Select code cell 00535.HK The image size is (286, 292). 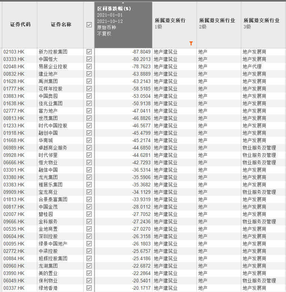coord(14,229)
